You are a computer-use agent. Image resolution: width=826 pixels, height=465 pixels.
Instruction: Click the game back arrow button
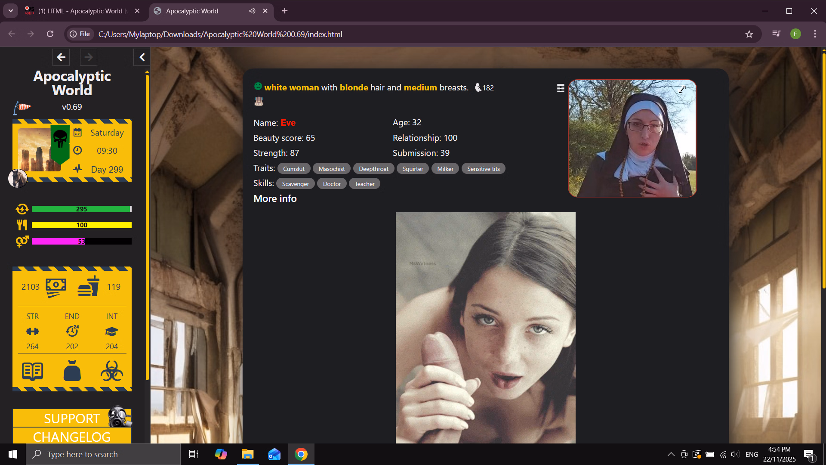point(61,57)
